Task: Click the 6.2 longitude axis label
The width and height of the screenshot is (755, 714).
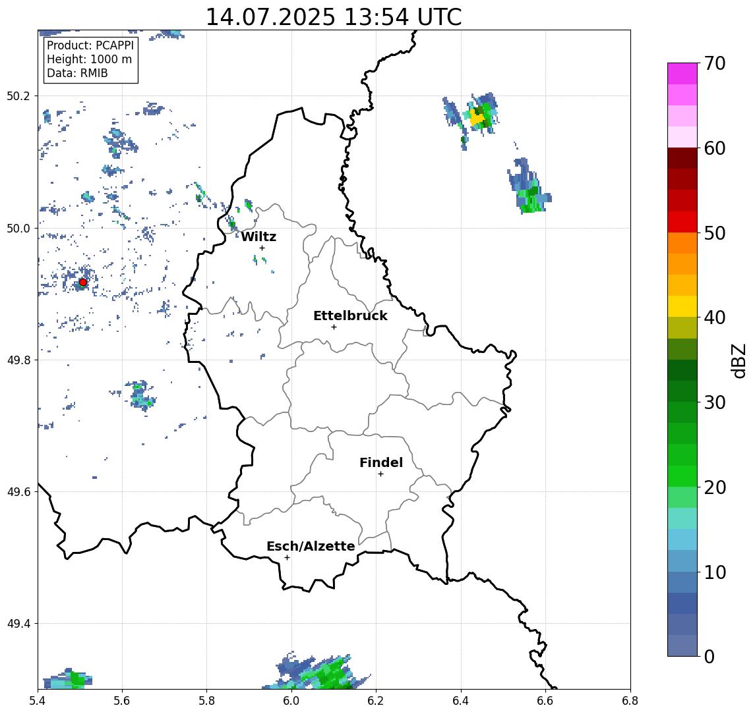Action: [376, 701]
